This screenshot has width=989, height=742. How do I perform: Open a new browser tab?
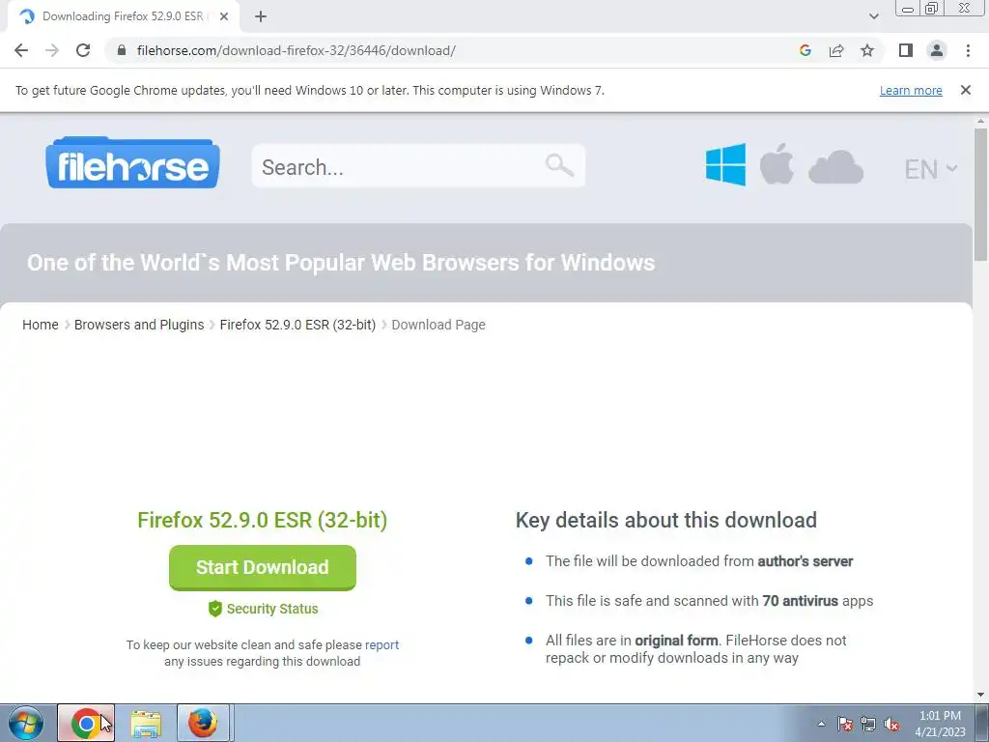click(261, 17)
